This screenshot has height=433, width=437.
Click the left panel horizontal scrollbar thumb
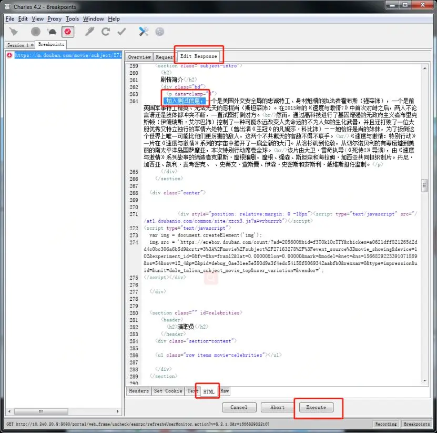pos(41,411)
